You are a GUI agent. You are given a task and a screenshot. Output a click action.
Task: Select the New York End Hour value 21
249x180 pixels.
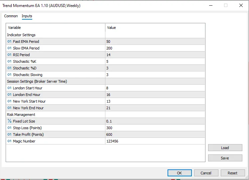pos(155,108)
